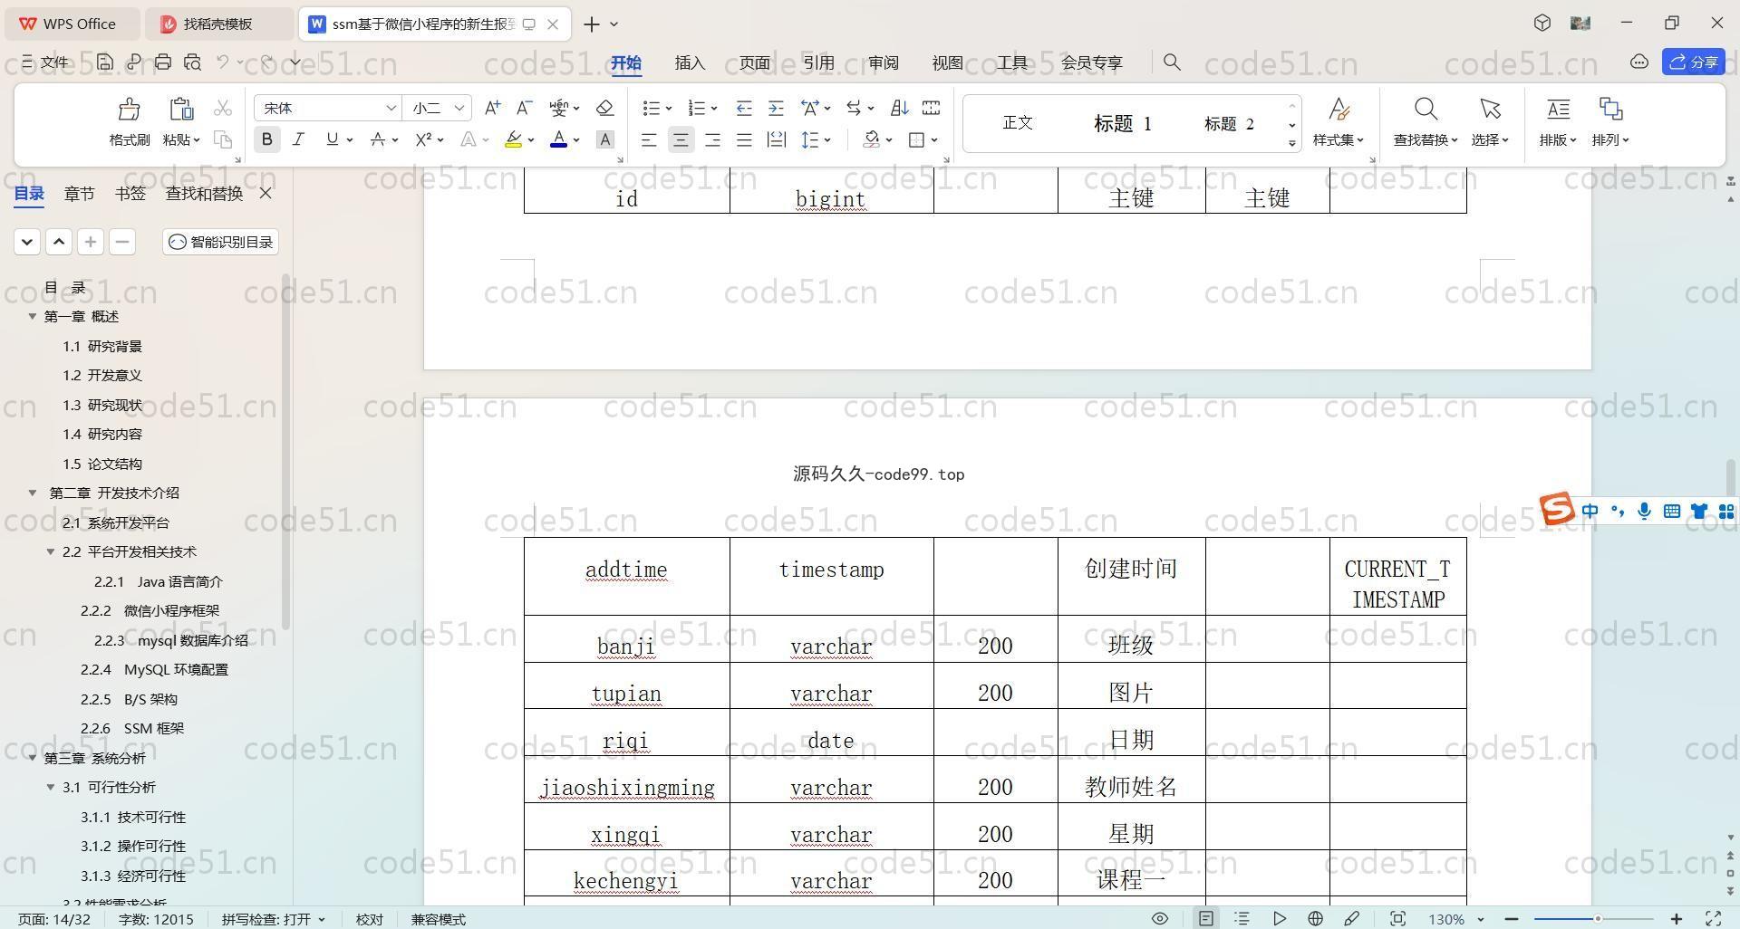Toggle Italic formatting
Image resolution: width=1740 pixels, height=929 pixels.
[x=298, y=139]
